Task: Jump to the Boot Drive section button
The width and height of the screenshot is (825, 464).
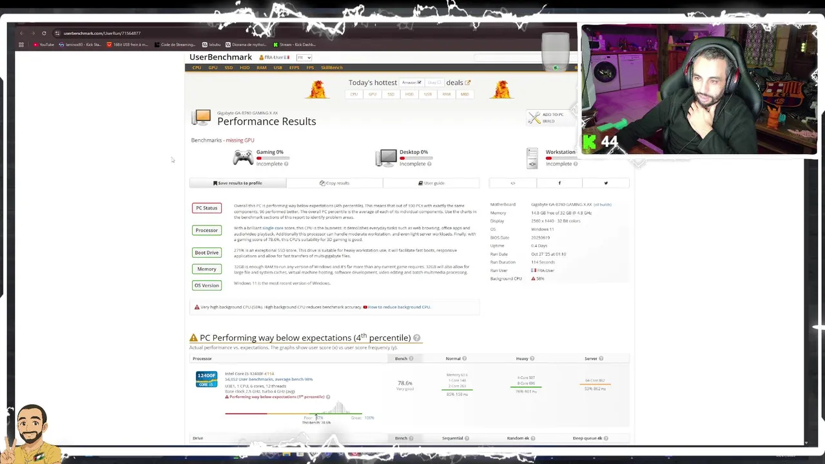Action: pos(207,253)
